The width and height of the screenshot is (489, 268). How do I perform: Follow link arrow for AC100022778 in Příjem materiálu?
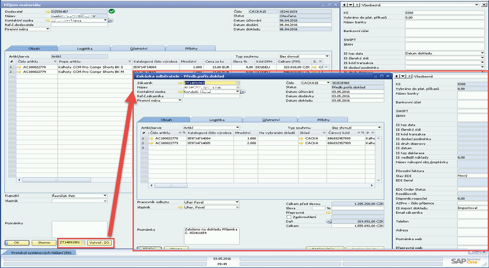coord(19,67)
